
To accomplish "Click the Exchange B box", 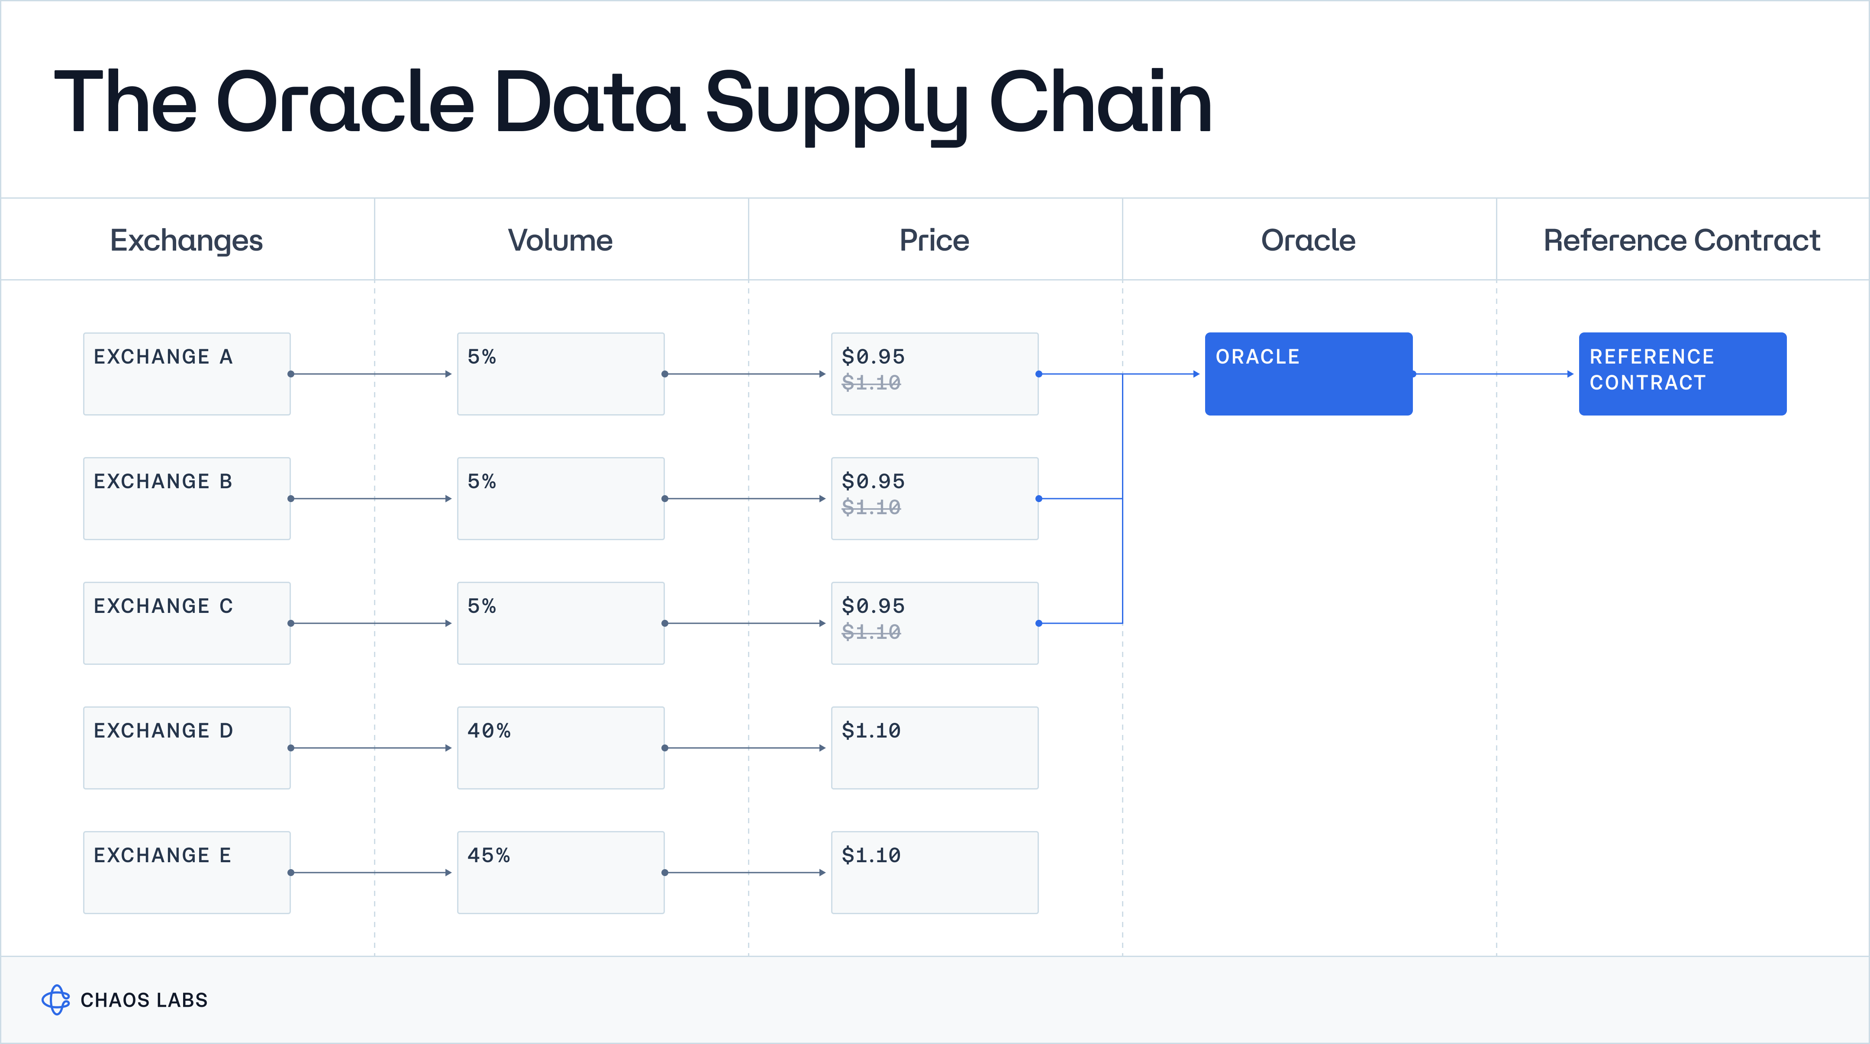I will coord(187,498).
